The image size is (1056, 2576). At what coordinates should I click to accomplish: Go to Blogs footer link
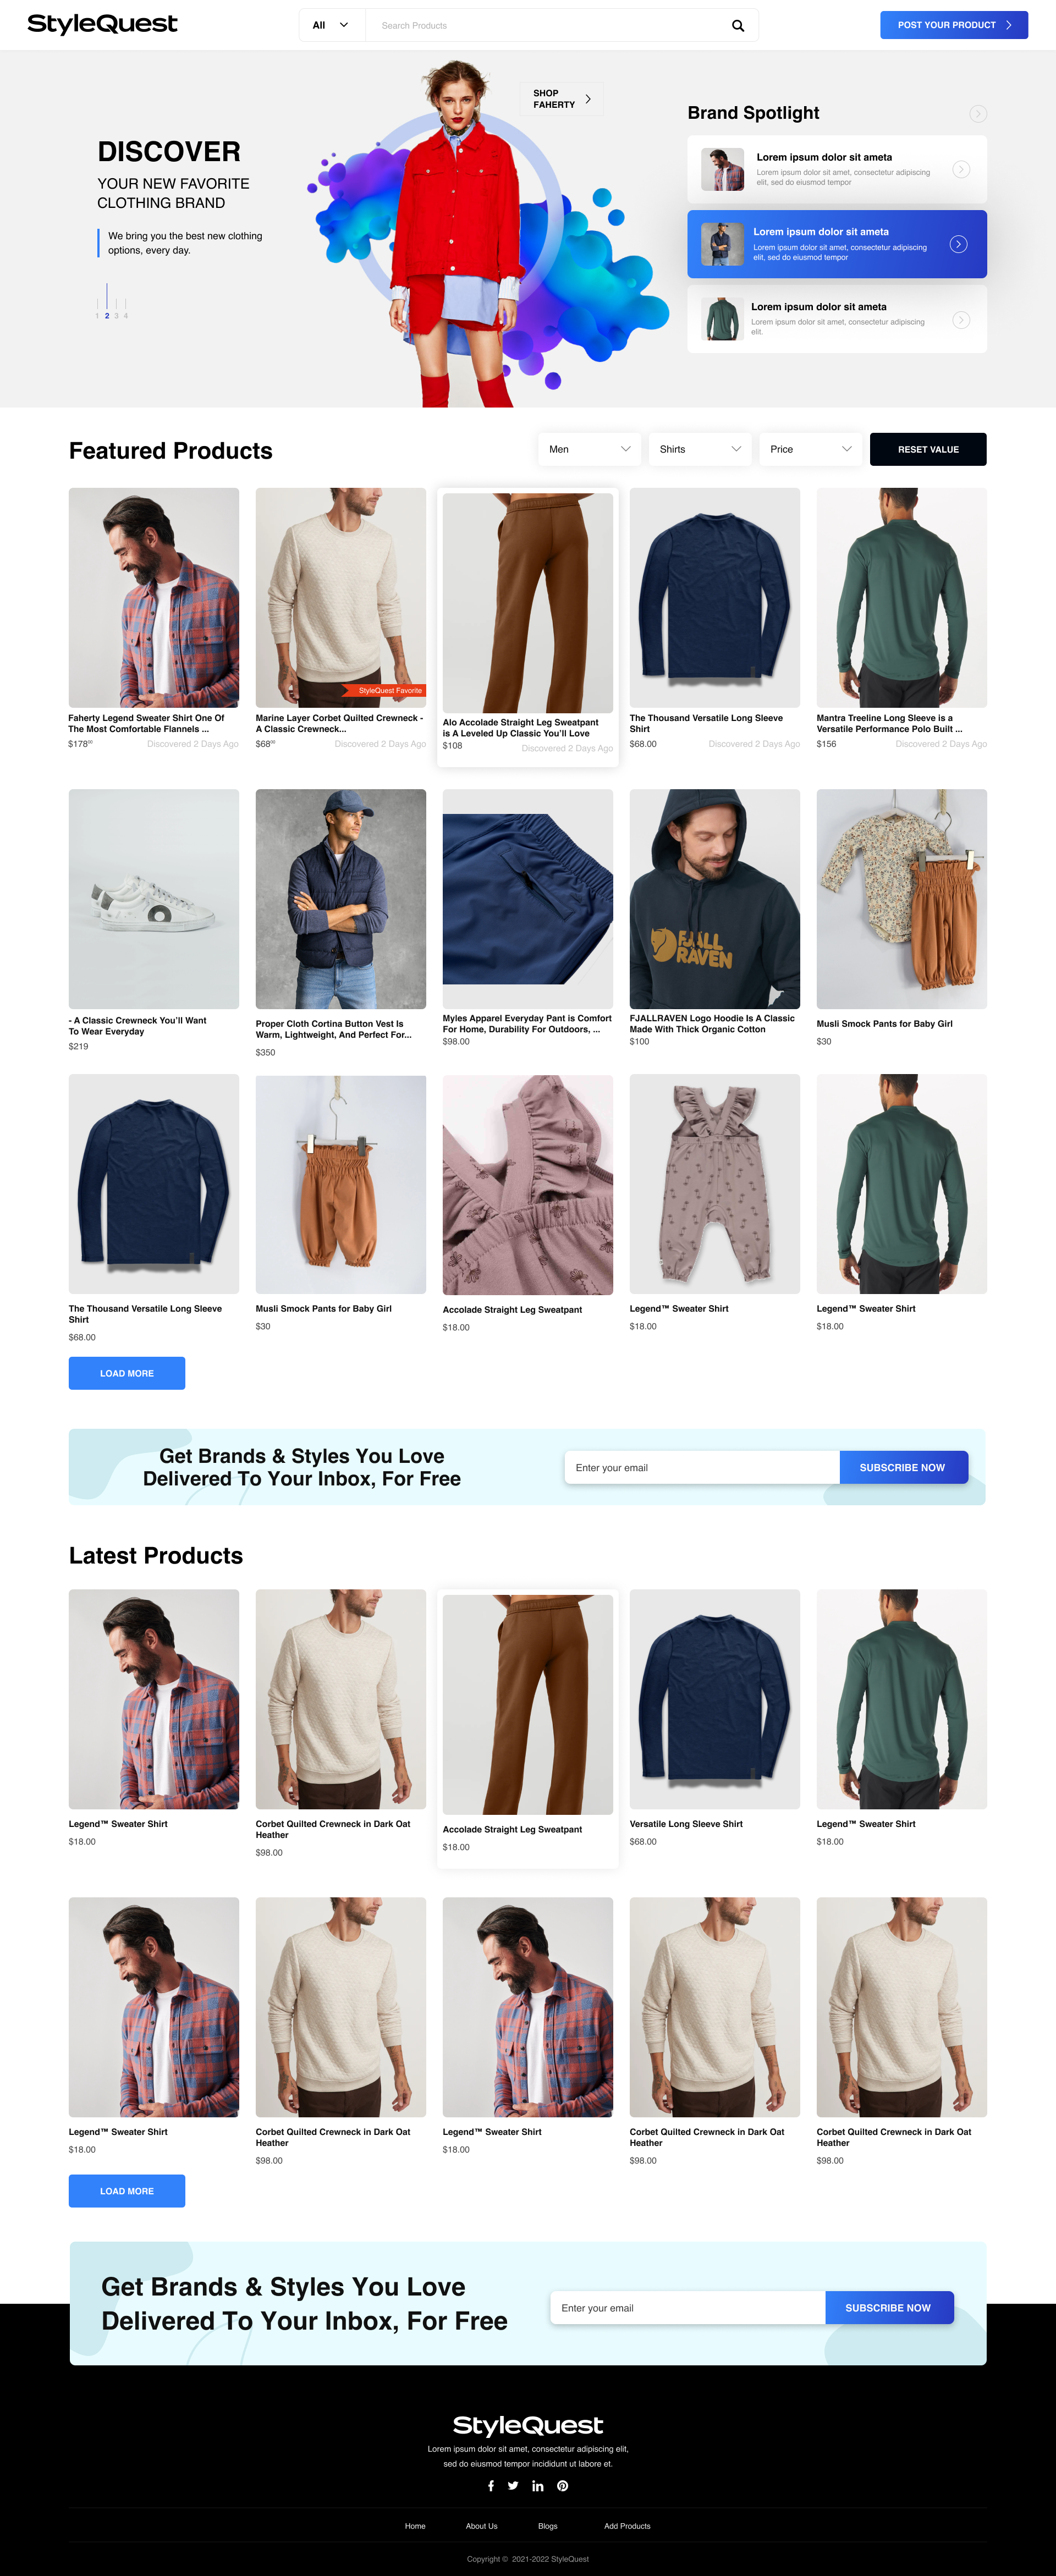pos(548,2526)
